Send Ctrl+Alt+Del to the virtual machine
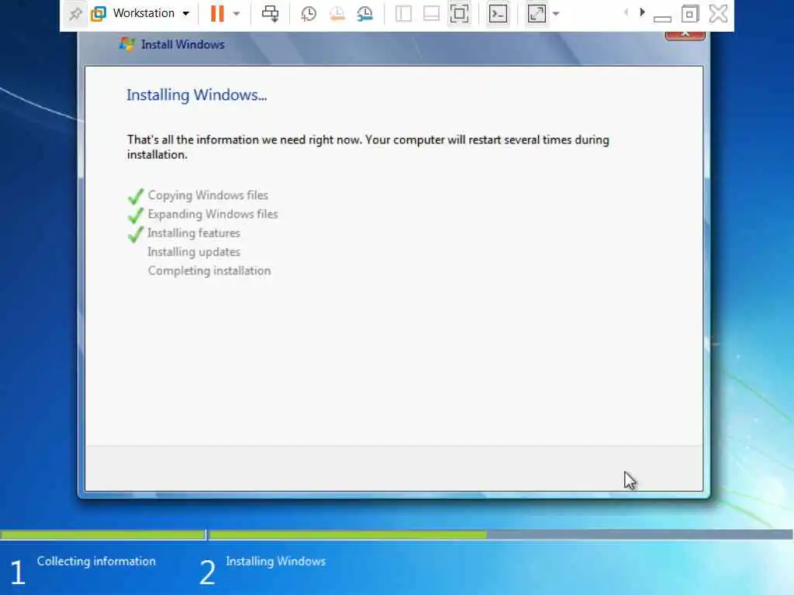The width and height of the screenshot is (794, 595). click(270, 14)
